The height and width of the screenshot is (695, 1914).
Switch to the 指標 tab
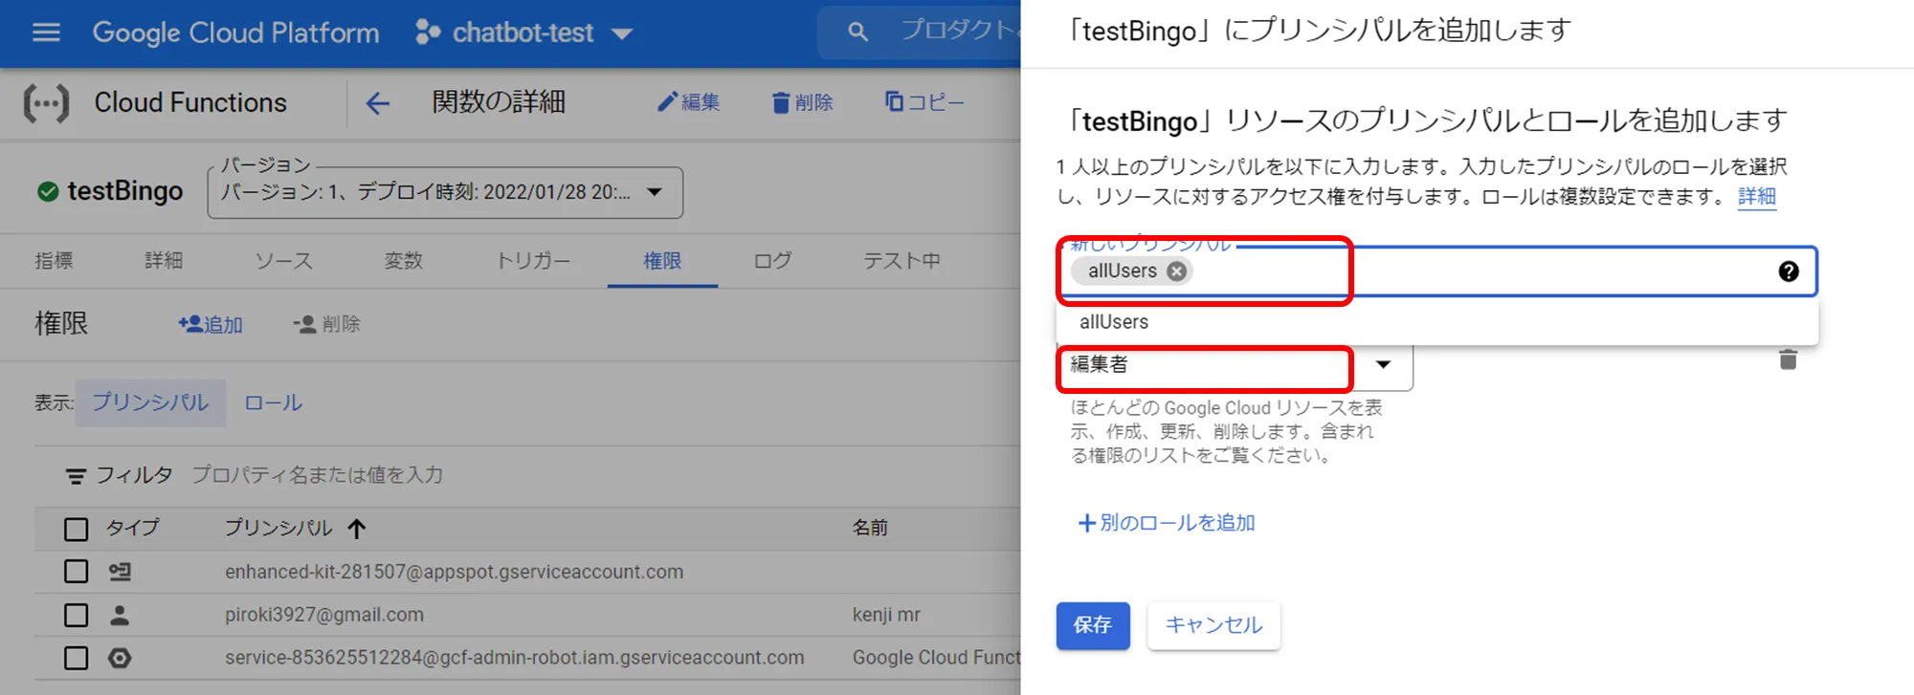(x=55, y=260)
